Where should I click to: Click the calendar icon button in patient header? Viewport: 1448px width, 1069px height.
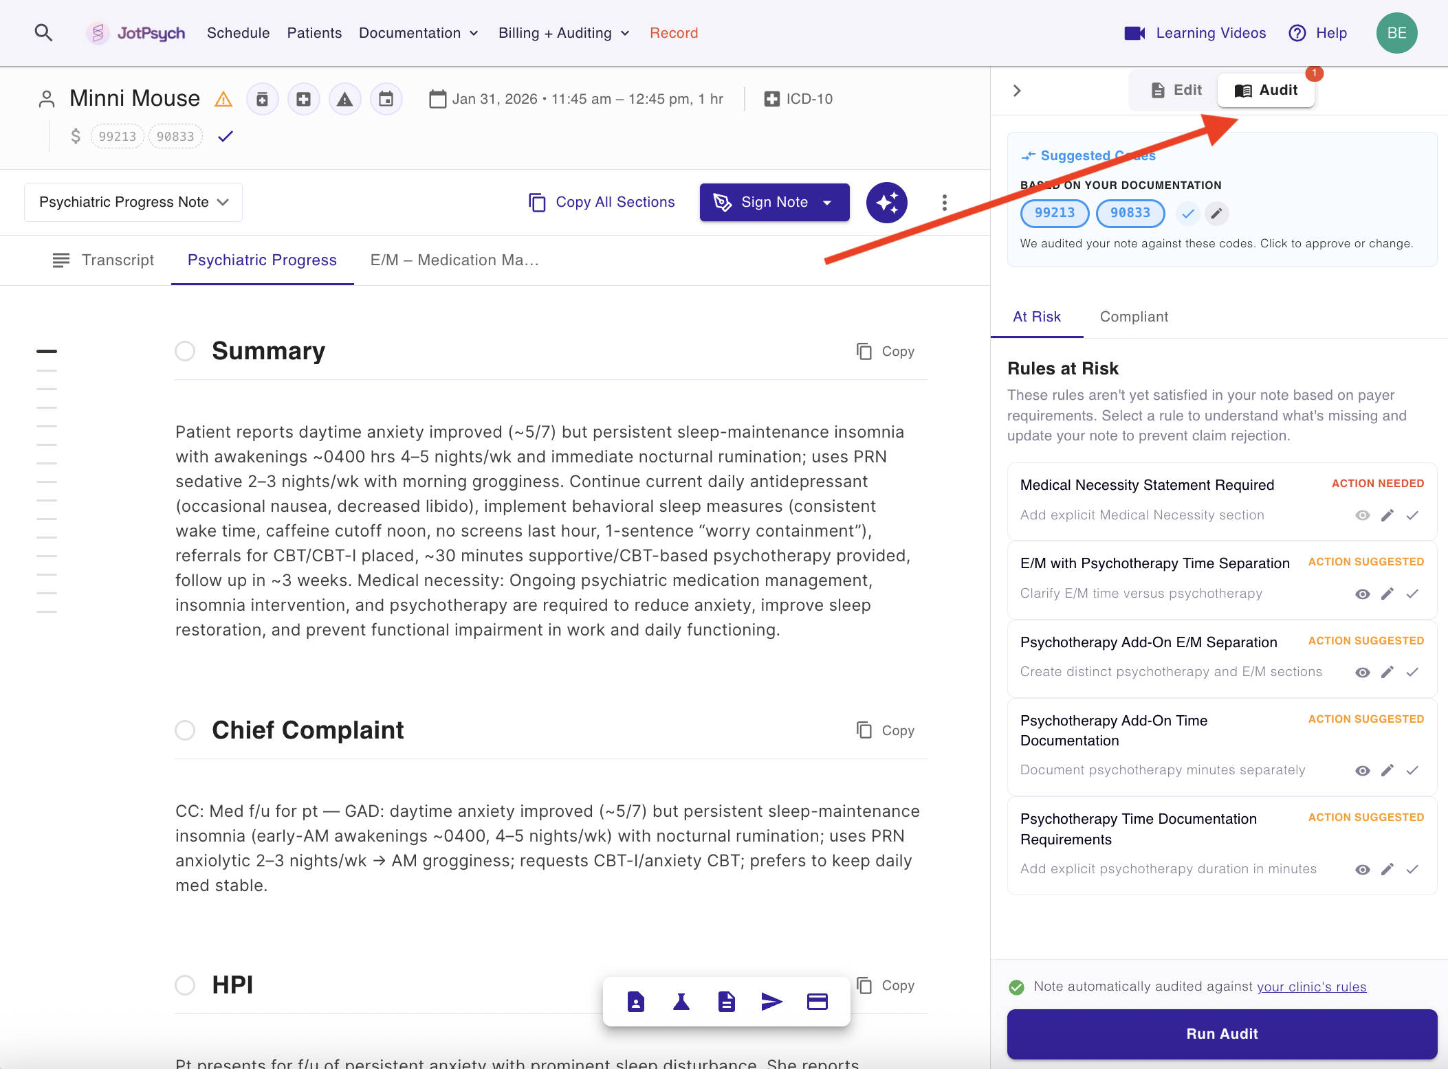[x=386, y=100]
